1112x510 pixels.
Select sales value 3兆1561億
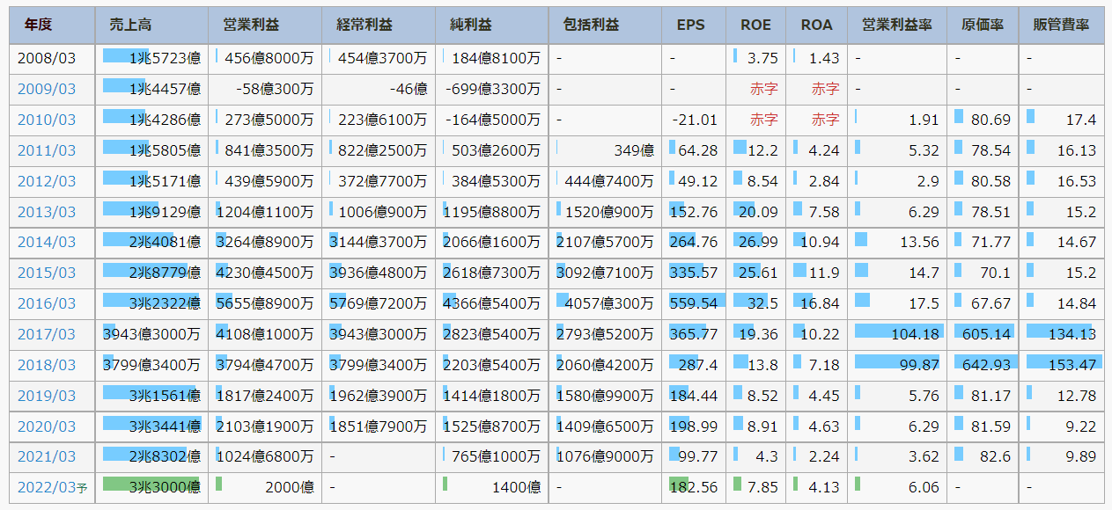point(165,396)
